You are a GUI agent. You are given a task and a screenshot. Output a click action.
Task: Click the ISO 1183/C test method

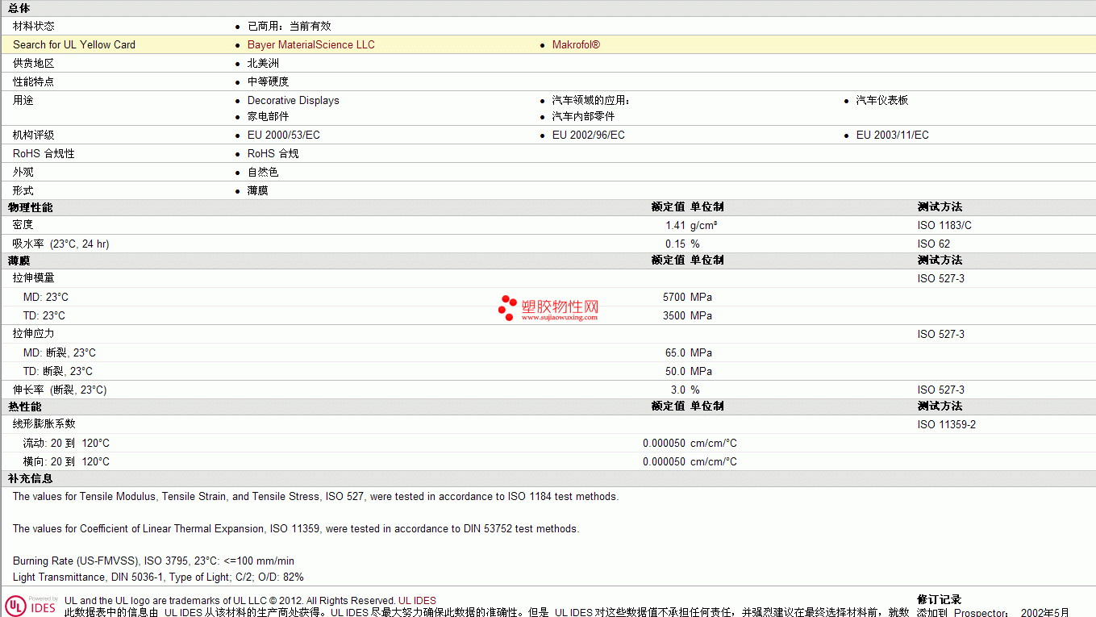click(x=944, y=225)
